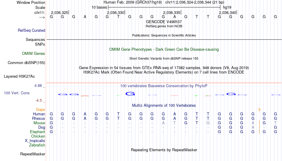Open the 100 Vert. Cons track label

pos(17,93)
